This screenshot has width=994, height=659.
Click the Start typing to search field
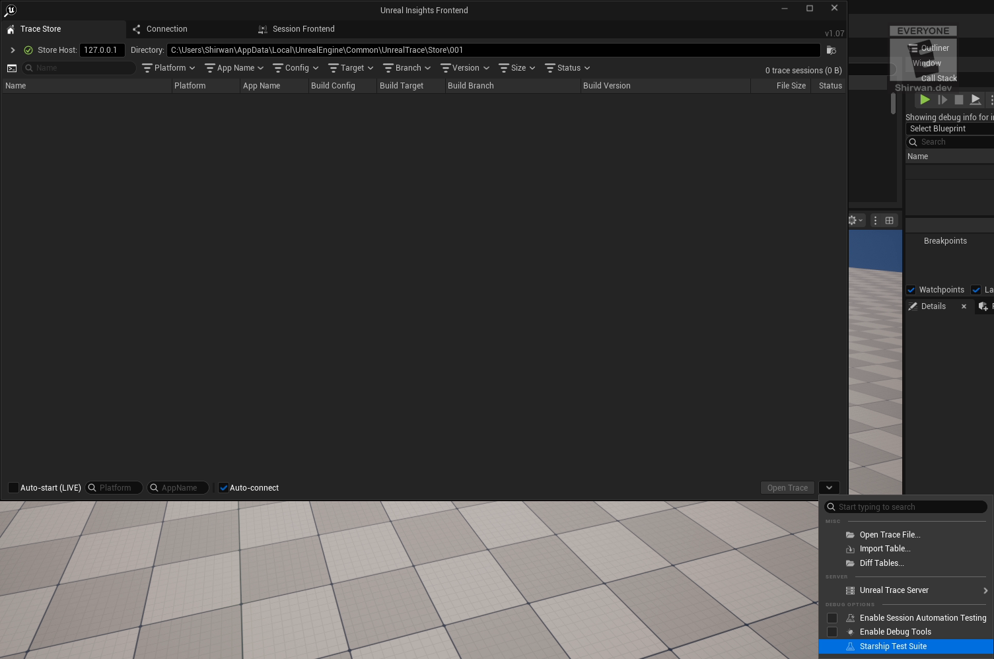pyautogui.click(x=906, y=507)
